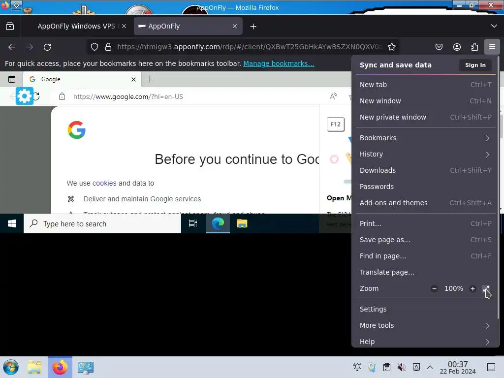This screenshot has width=504, height=378.
Task: Open Firefox View icon left of tabs
Action: (10, 26)
